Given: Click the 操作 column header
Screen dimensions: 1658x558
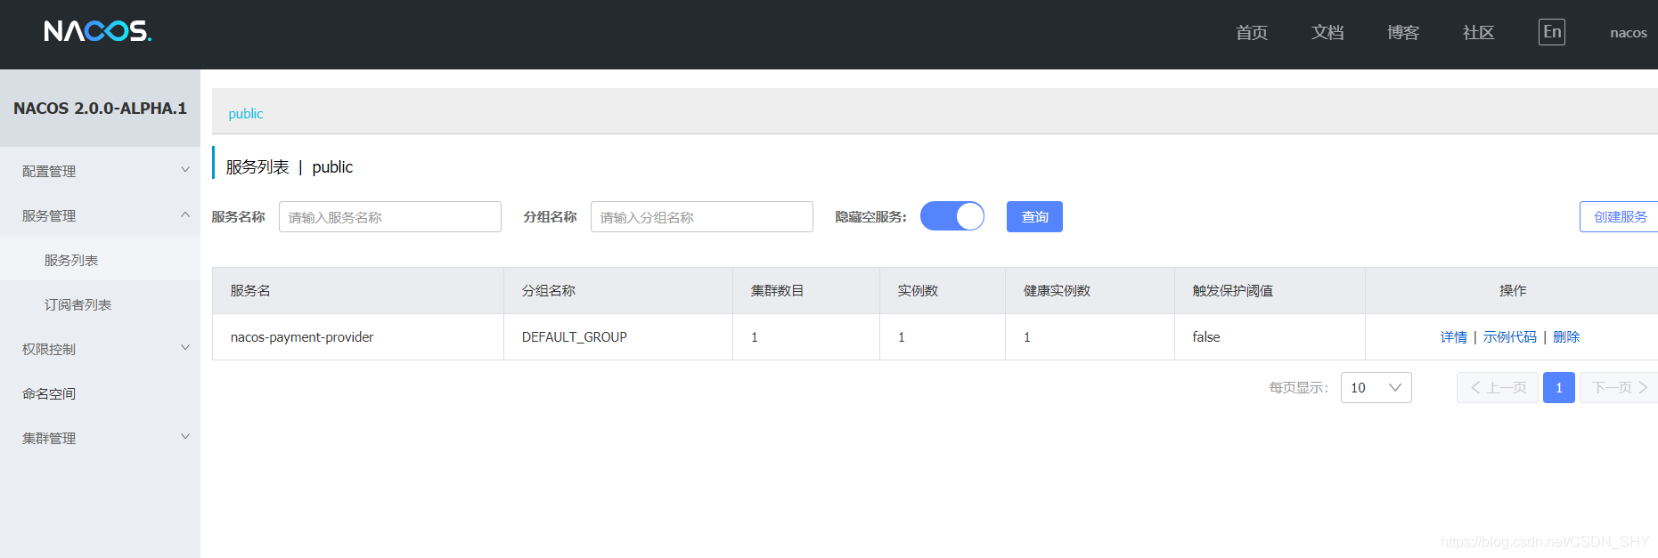Looking at the screenshot, I should [x=1512, y=291].
